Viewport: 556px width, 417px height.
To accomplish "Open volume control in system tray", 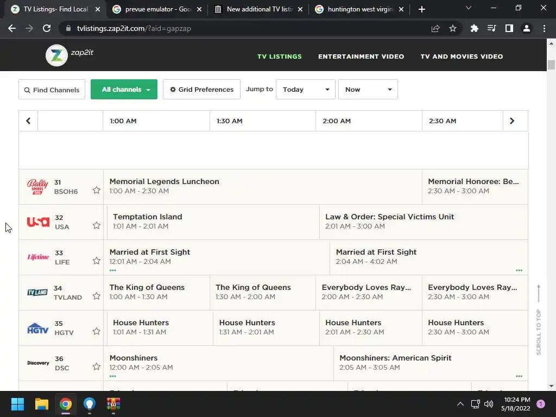I will [489, 404].
